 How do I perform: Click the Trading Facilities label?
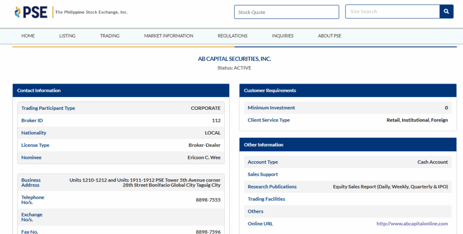[x=266, y=199]
